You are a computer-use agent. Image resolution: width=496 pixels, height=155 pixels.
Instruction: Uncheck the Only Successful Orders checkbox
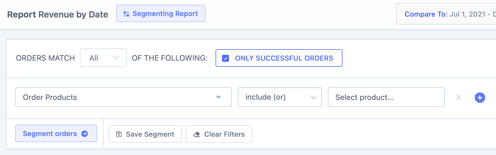click(225, 58)
